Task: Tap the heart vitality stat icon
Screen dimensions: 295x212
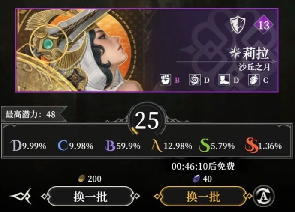Action: point(254,80)
